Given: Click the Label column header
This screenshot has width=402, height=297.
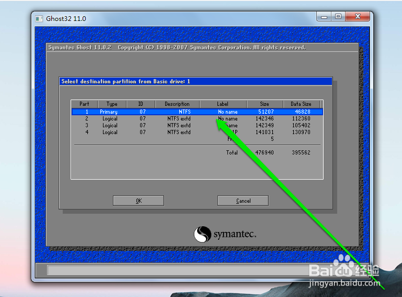Looking at the screenshot, I should 223,104.
